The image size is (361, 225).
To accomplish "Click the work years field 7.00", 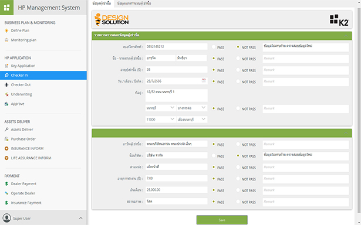I will [x=176, y=178].
